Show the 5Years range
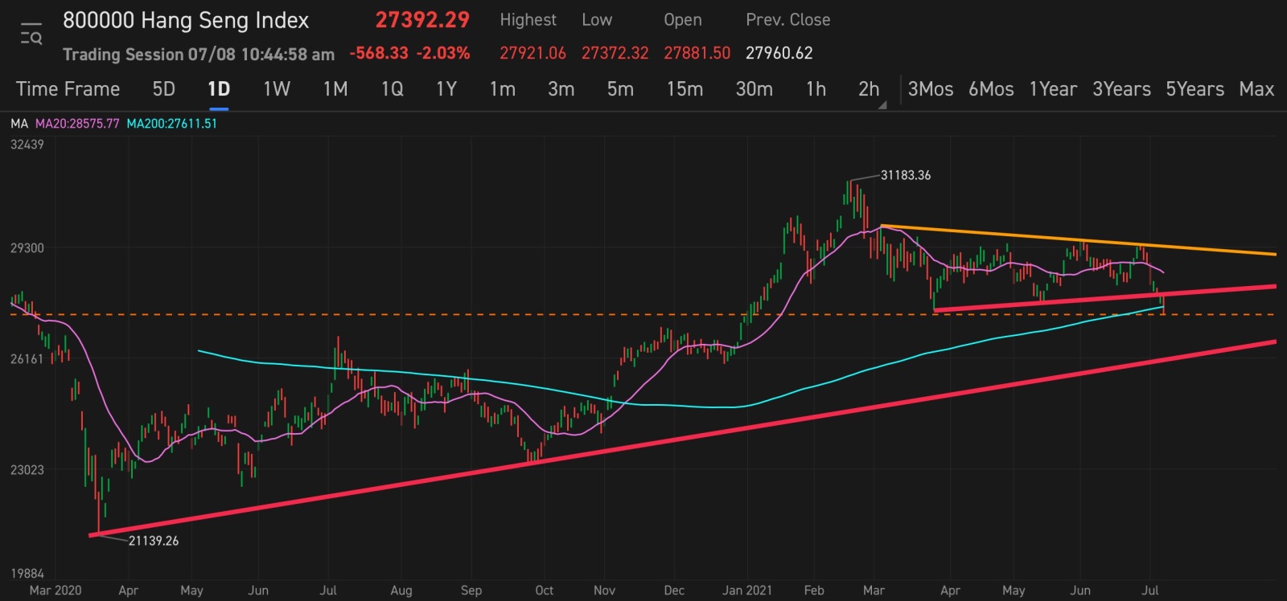Image resolution: width=1287 pixels, height=601 pixels. click(x=1195, y=89)
